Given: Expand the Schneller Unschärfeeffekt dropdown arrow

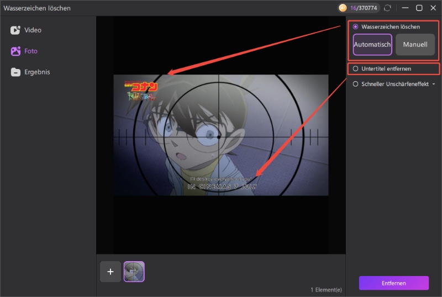Looking at the screenshot, I should pos(433,84).
